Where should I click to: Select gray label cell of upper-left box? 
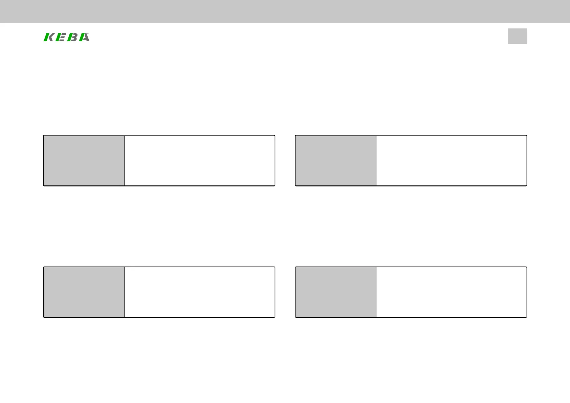tap(84, 160)
